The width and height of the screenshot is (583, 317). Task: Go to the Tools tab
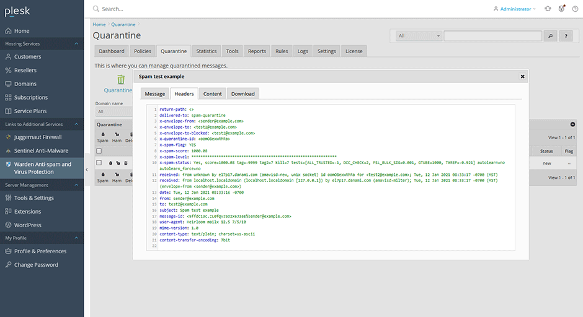point(232,51)
